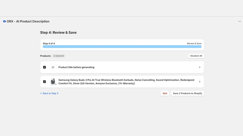Click the ORX app logo icon
Image resolution: width=243 pixels, height=136 pixels.
pyautogui.click(x=5, y=21)
